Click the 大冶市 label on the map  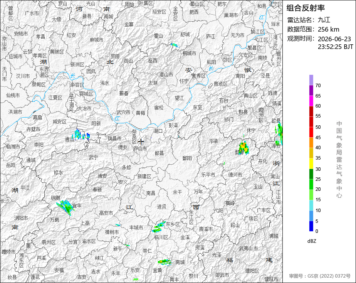(x=84, y=109)
